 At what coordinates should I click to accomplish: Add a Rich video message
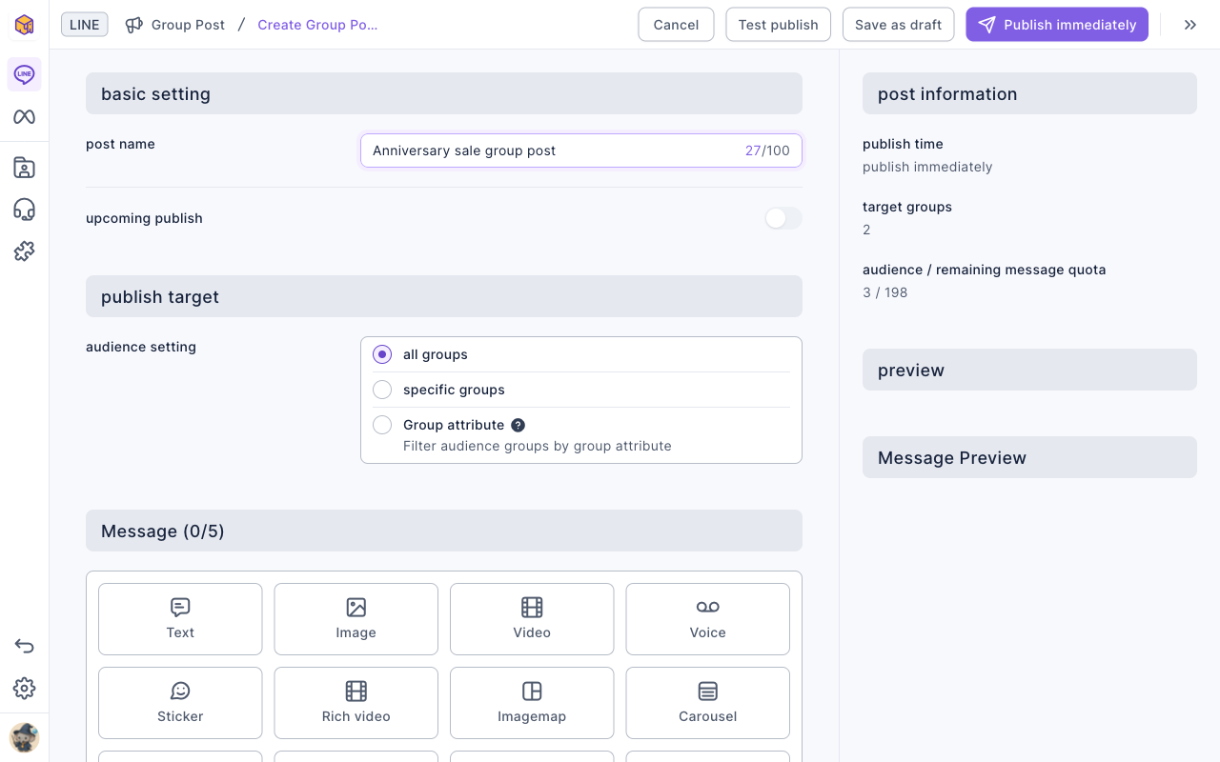(356, 703)
